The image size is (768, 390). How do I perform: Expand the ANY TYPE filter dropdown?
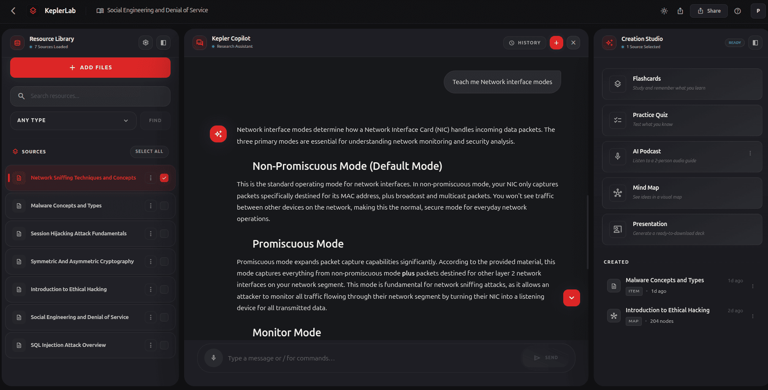pos(73,120)
